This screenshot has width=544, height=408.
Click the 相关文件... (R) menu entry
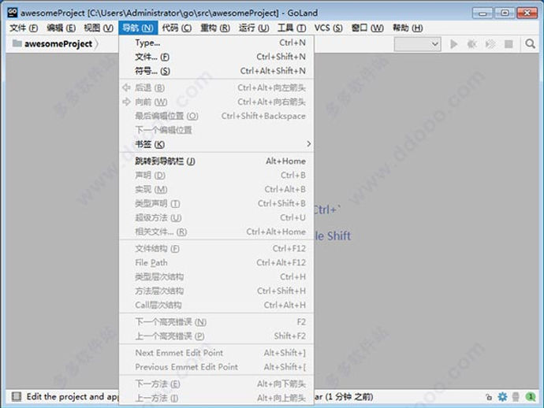[217, 232]
